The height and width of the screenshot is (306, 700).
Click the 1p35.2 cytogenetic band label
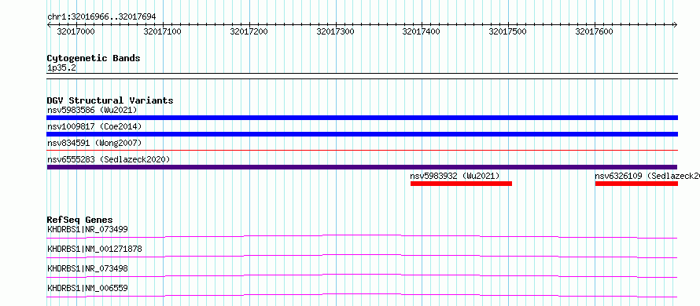pyautogui.click(x=61, y=67)
